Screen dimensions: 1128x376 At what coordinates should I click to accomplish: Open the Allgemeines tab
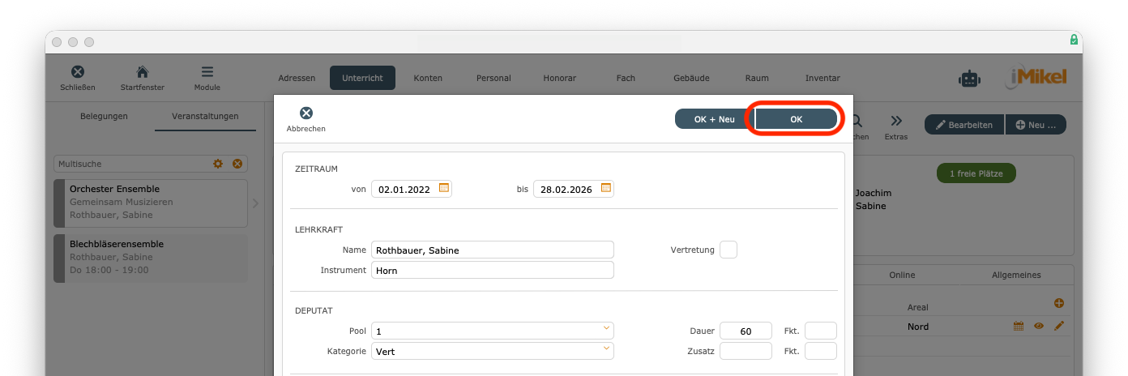(x=1016, y=275)
